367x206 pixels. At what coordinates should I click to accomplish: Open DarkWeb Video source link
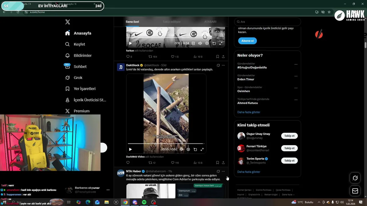pyautogui.click(x=135, y=157)
